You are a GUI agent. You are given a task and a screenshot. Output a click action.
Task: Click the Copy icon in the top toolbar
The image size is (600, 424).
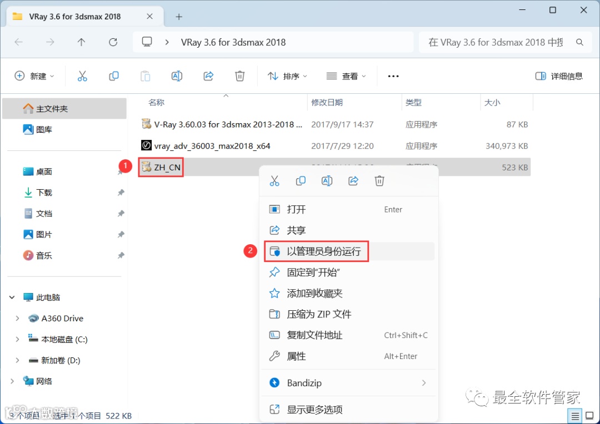point(114,76)
